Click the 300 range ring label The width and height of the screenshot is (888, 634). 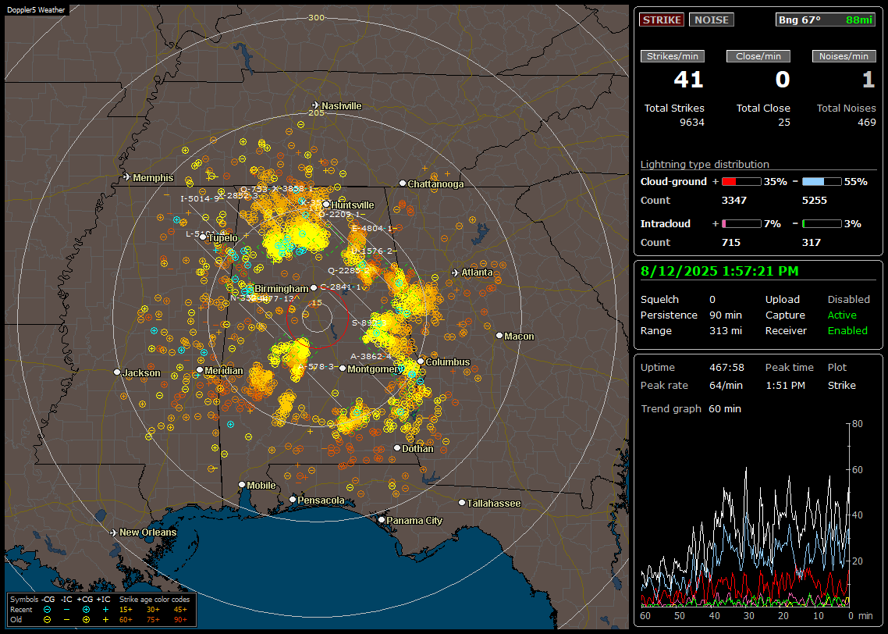(316, 17)
